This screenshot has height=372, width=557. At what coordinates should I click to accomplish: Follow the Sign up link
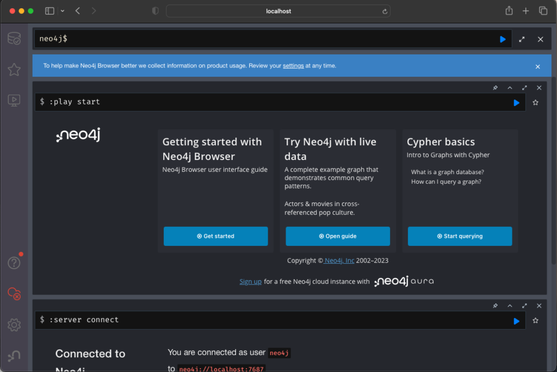point(250,281)
